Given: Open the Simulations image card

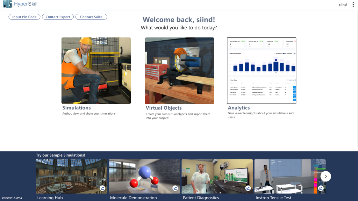Looking at the screenshot, I should [96, 71].
